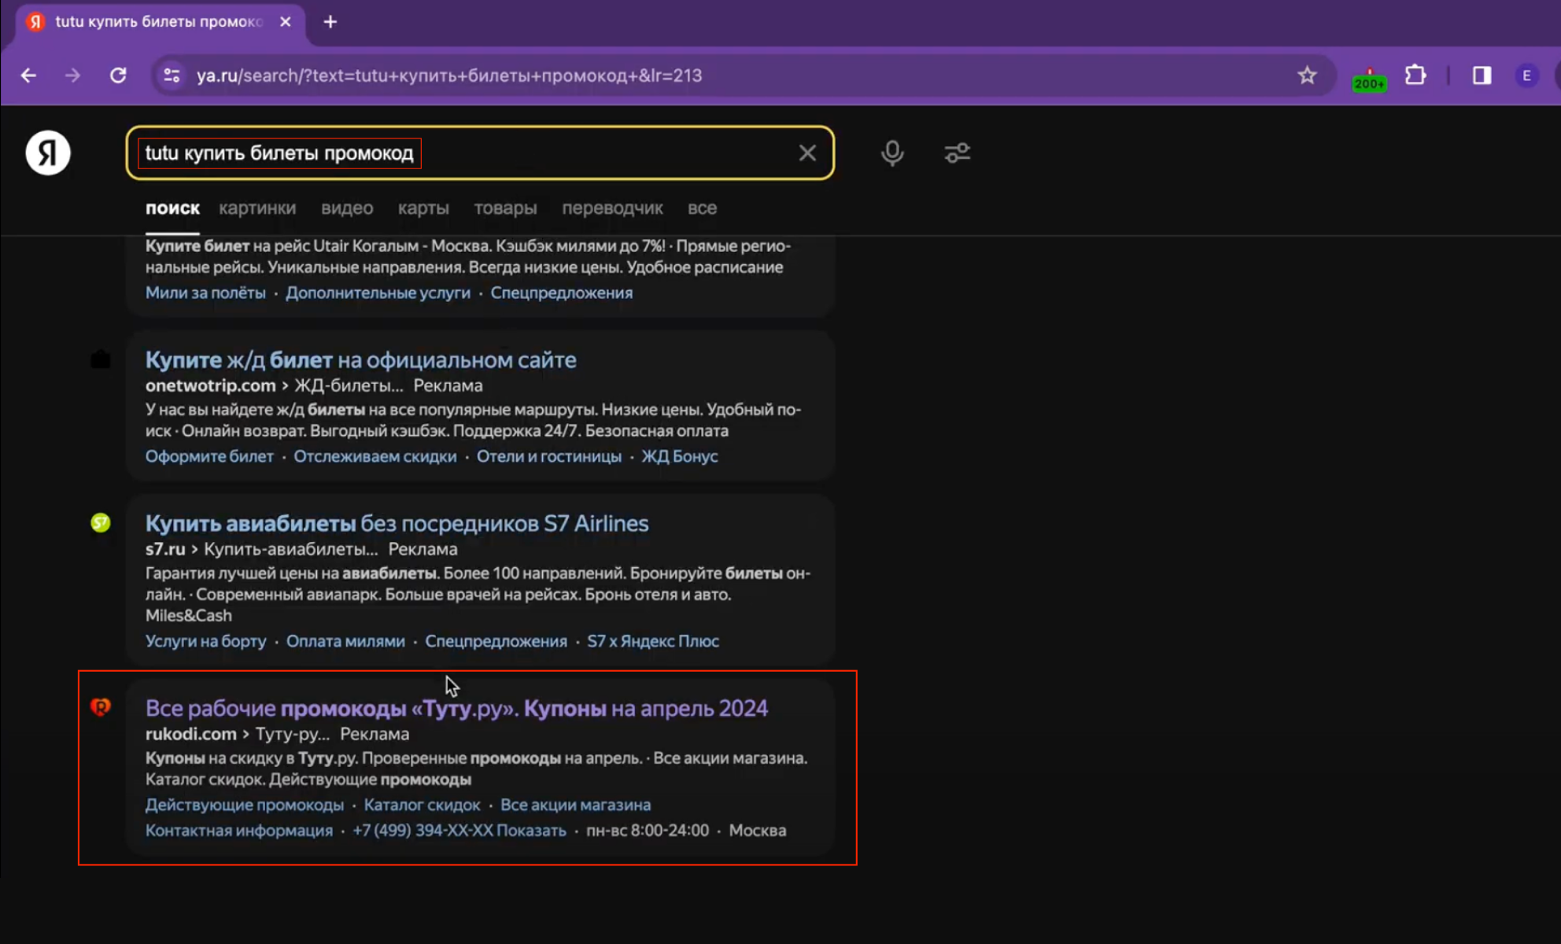Open Utair Спецпредложения link
This screenshot has height=944, width=1561.
click(562, 293)
